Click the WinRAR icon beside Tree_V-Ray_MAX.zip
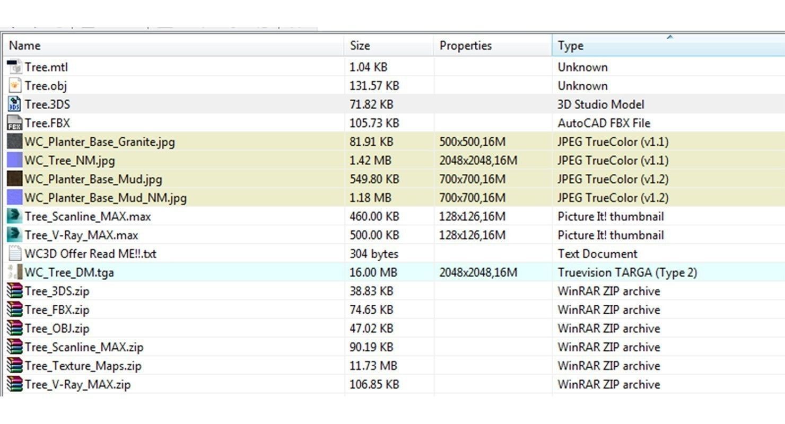Image resolution: width=785 pixels, height=424 pixels. point(15,384)
